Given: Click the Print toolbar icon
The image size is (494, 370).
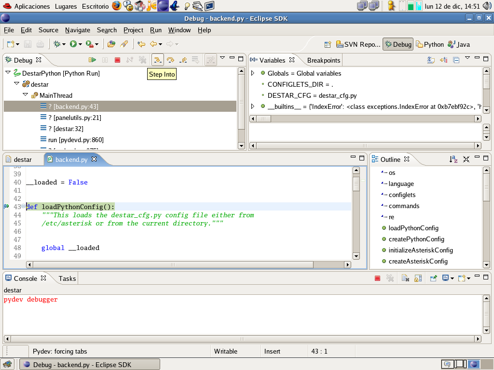Looking at the screenshot, I should pyautogui.click(x=41, y=44).
